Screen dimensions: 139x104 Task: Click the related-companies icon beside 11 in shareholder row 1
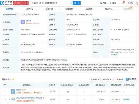pyautogui.click(x=23, y=90)
